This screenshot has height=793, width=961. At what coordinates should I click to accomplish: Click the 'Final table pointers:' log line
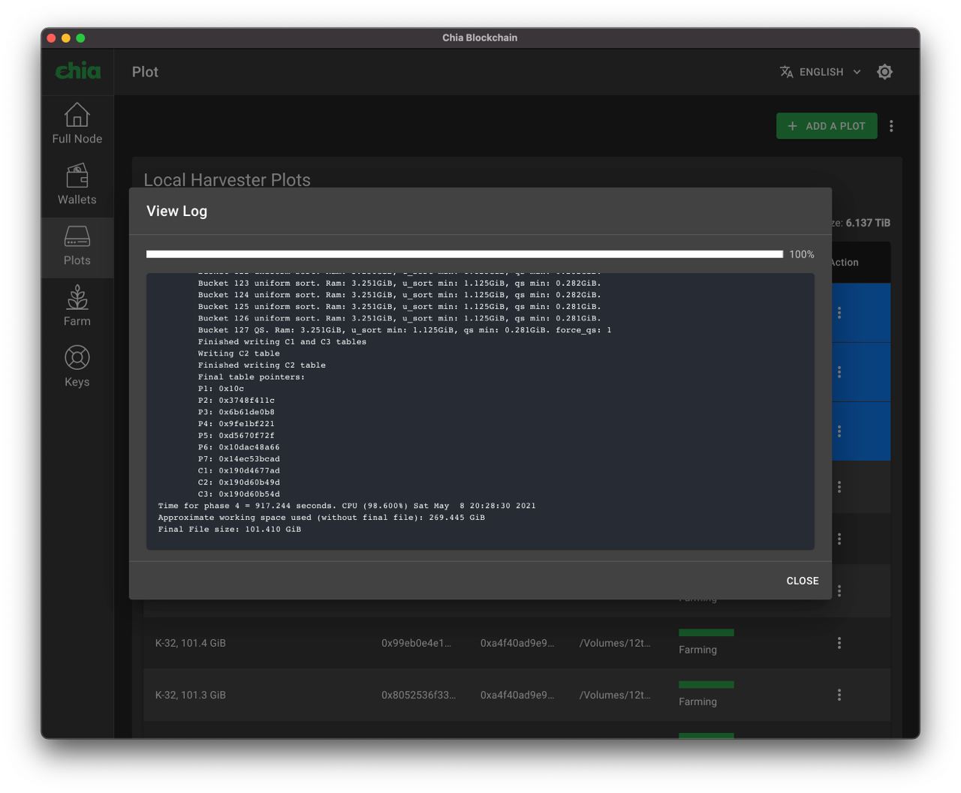252,377
